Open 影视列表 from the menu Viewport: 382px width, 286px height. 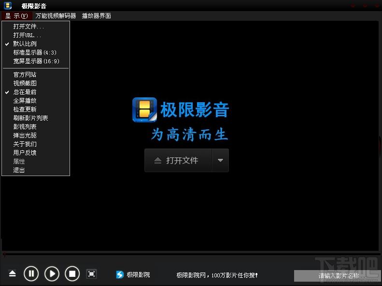click(36, 127)
